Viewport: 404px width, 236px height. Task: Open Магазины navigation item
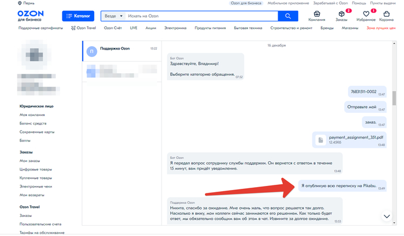point(350,28)
